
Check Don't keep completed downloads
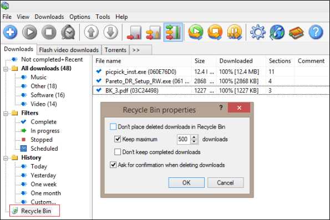[118, 152]
